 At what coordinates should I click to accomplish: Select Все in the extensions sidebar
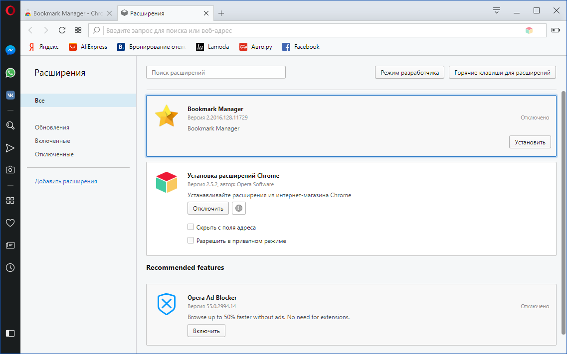pos(78,100)
